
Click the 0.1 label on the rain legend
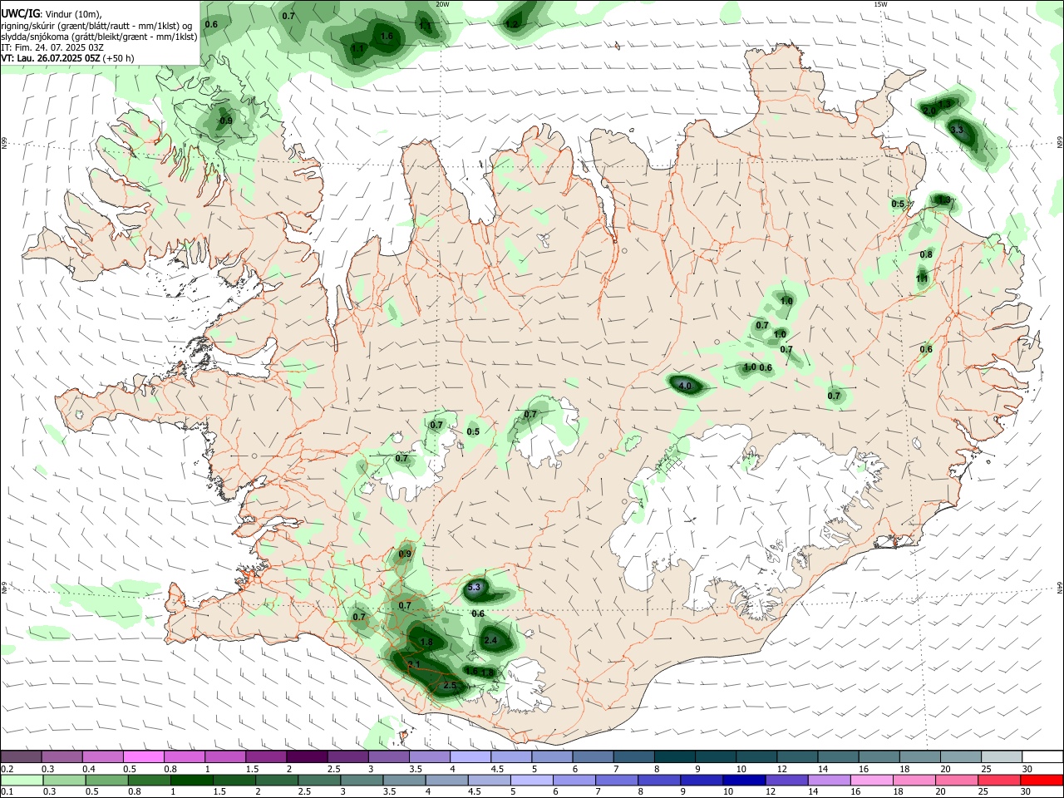7,792
